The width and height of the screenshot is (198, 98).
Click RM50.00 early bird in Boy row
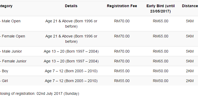coord(161,71)
